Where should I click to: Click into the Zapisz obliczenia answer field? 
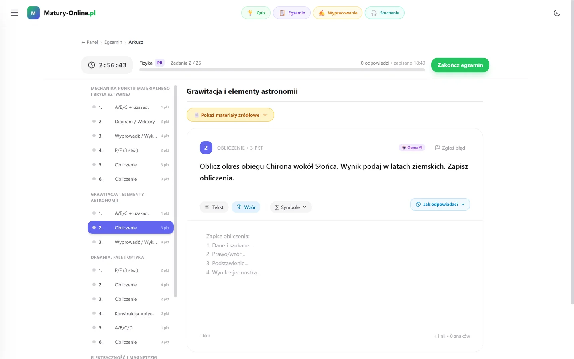(335, 275)
